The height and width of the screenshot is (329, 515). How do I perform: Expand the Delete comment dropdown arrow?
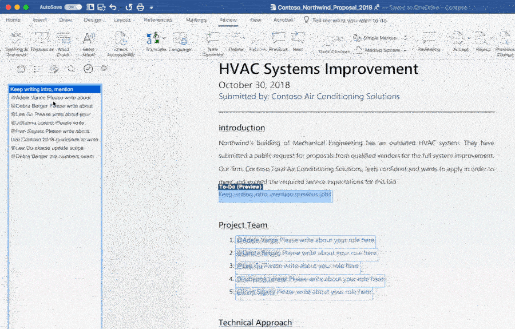coord(243,38)
